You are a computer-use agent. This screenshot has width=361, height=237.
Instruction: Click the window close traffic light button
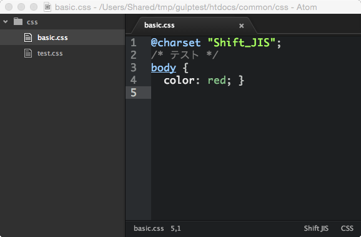[x=9, y=7]
